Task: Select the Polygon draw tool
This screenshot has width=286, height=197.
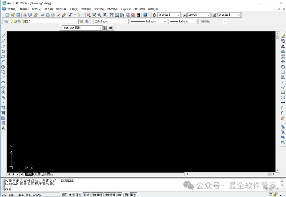Action: tap(3, 52)
